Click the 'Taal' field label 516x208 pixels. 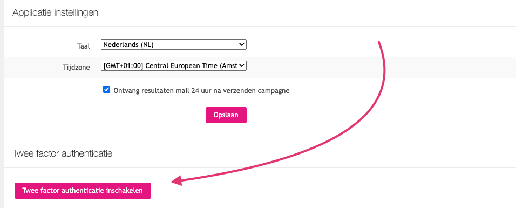click(84, 46)
